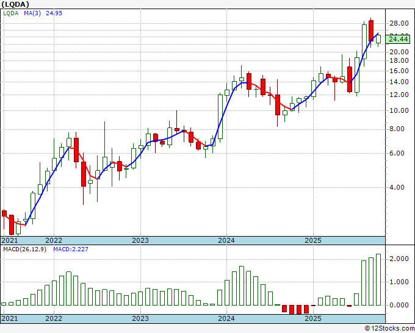The image size is (415, 333).
Task: Click the 2.000 MACD axis label
Action: click(399, 259)
